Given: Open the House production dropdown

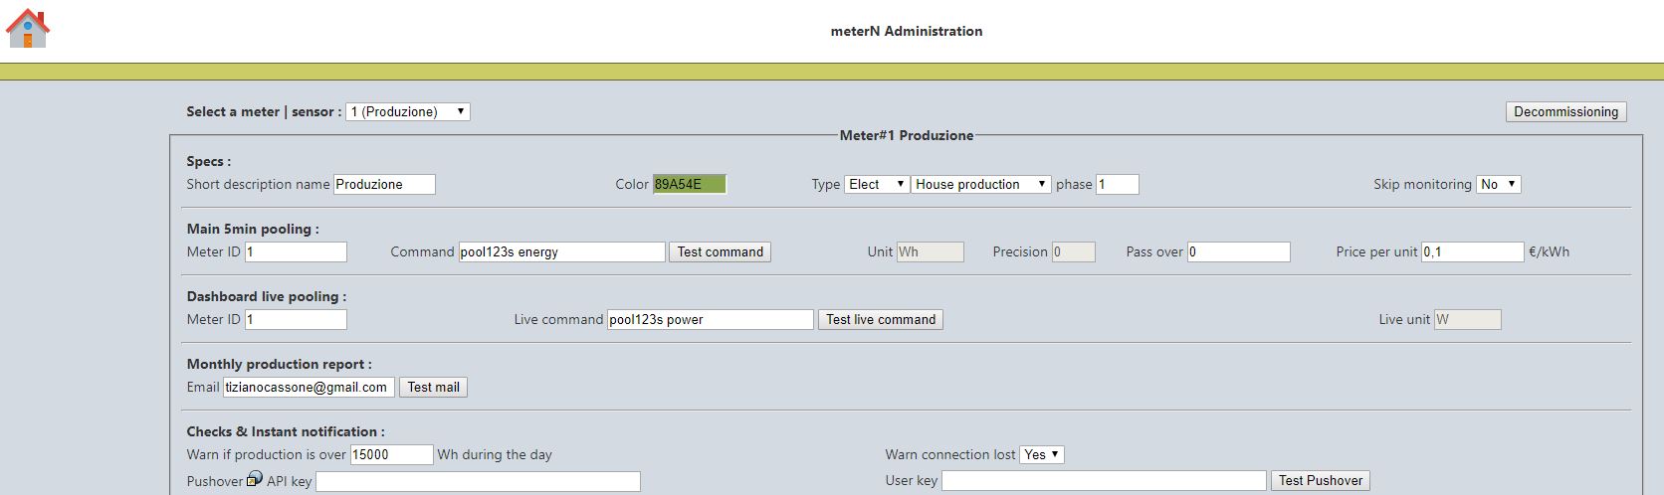Looking at the screenshot, I should point(981,184).
